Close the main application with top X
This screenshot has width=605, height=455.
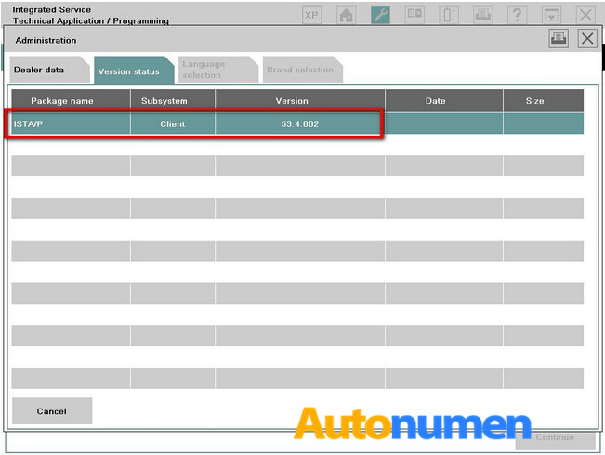(585, 16)
